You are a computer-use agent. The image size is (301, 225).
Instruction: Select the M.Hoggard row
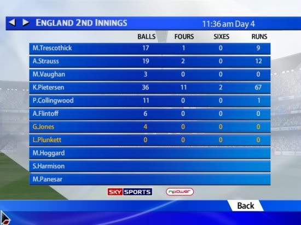pyautogui.click(x=150, y=153)
